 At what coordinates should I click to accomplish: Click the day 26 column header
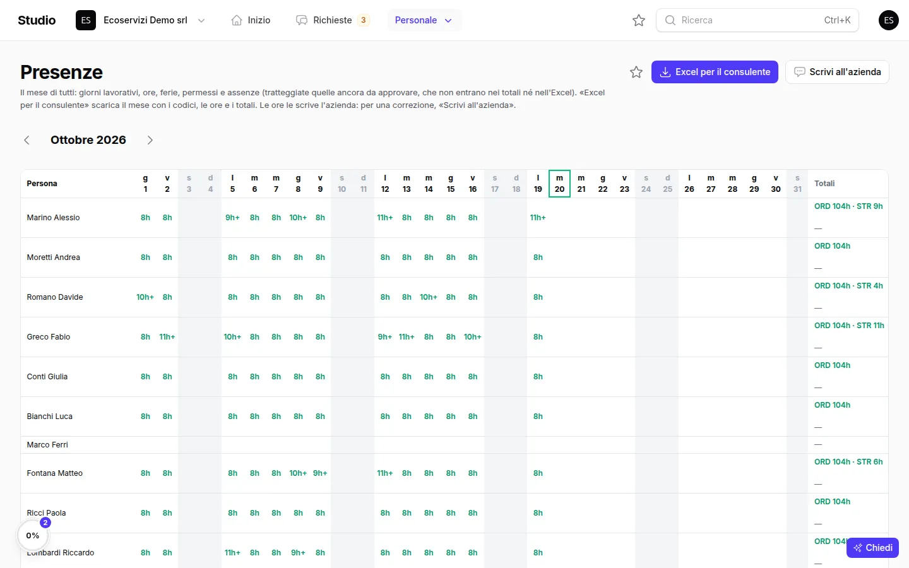point(689,184)
